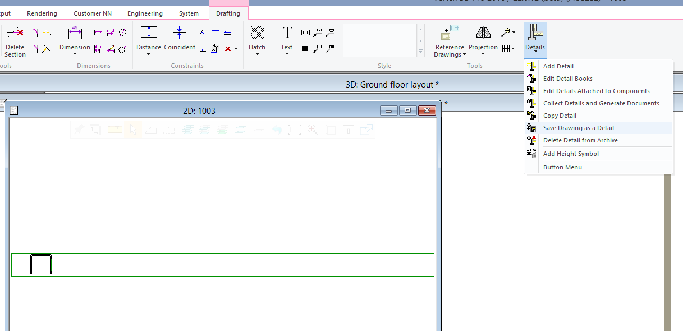Click Collect Details and Generate Documents
This screenshot has width=683, height=331.
601,103
